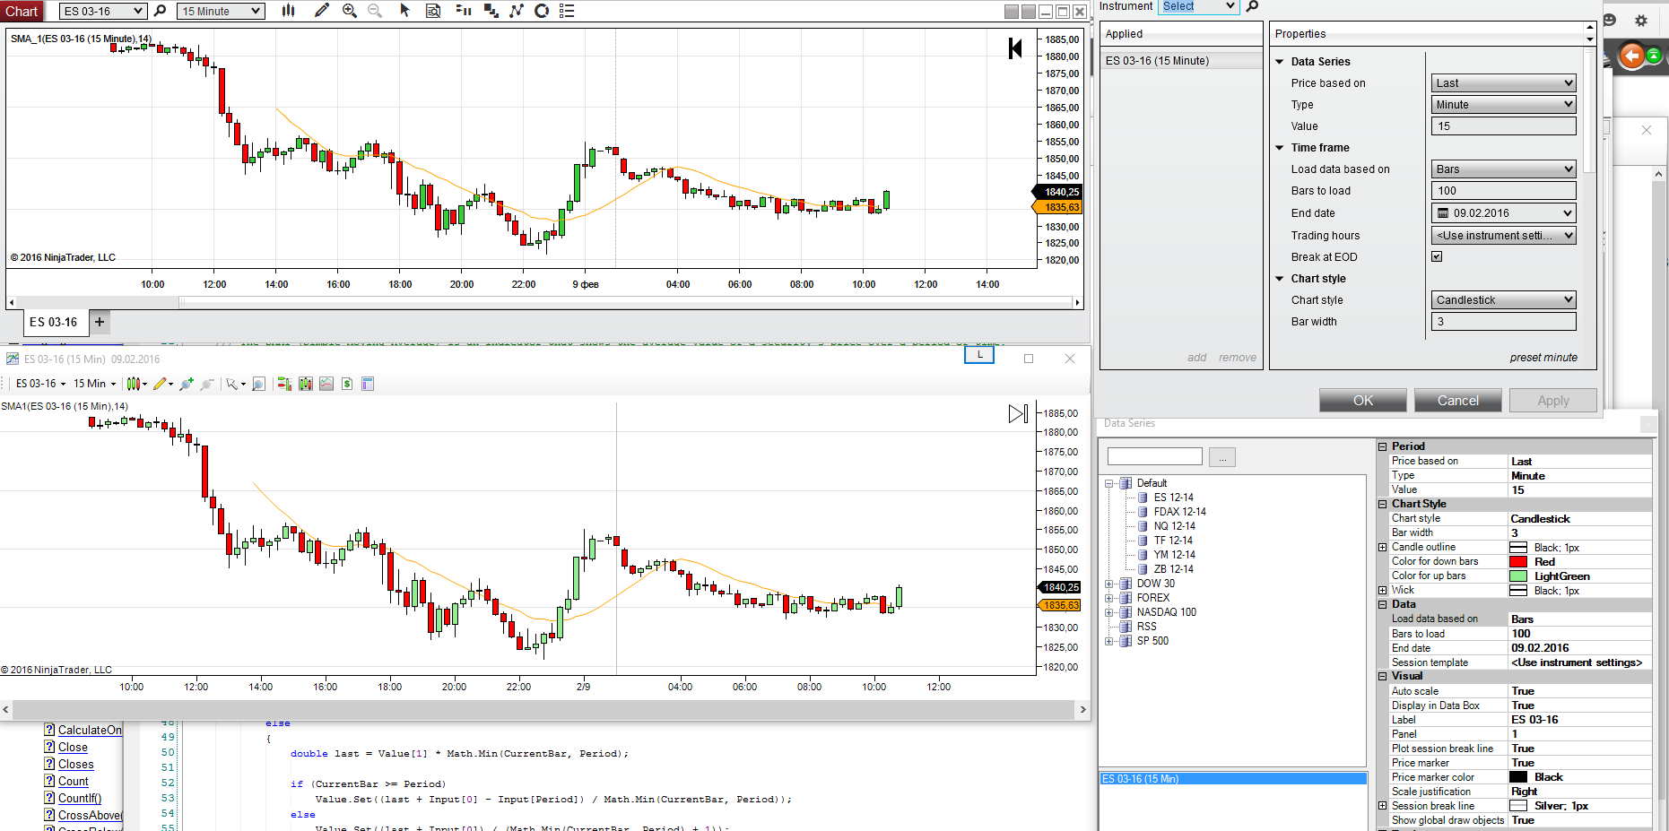The height and width of the screenshot is (831, 1669).
Task: Click the Cancel button
Action: pos(1458,401)
